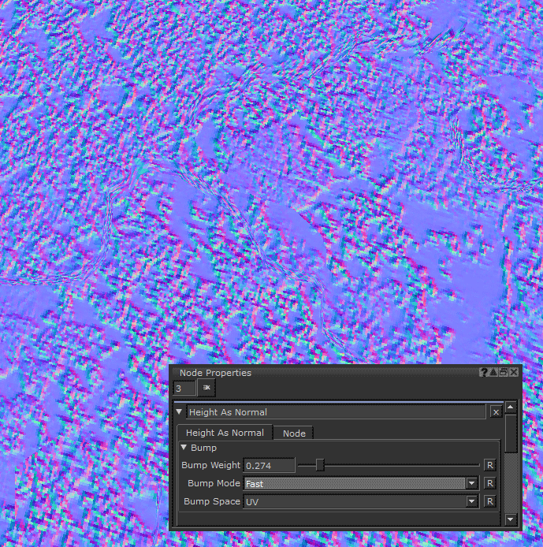
Task: Click the scrollbar down arrow
Action: tap(511, 519)
